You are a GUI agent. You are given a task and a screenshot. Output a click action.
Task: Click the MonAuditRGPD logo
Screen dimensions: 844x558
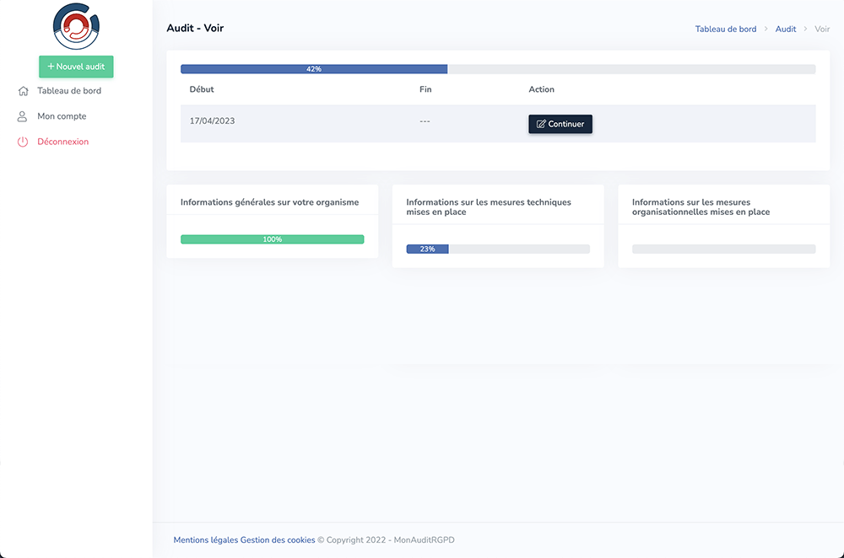[76, 27]
